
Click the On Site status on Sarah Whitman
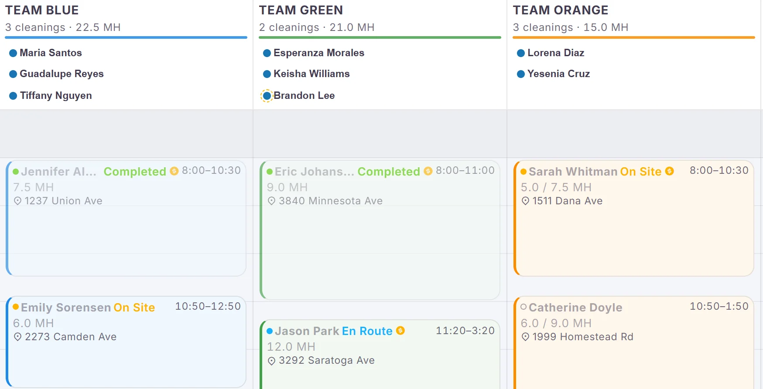pos(641,172)
